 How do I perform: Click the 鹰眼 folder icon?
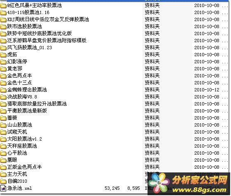click(3, 160)
